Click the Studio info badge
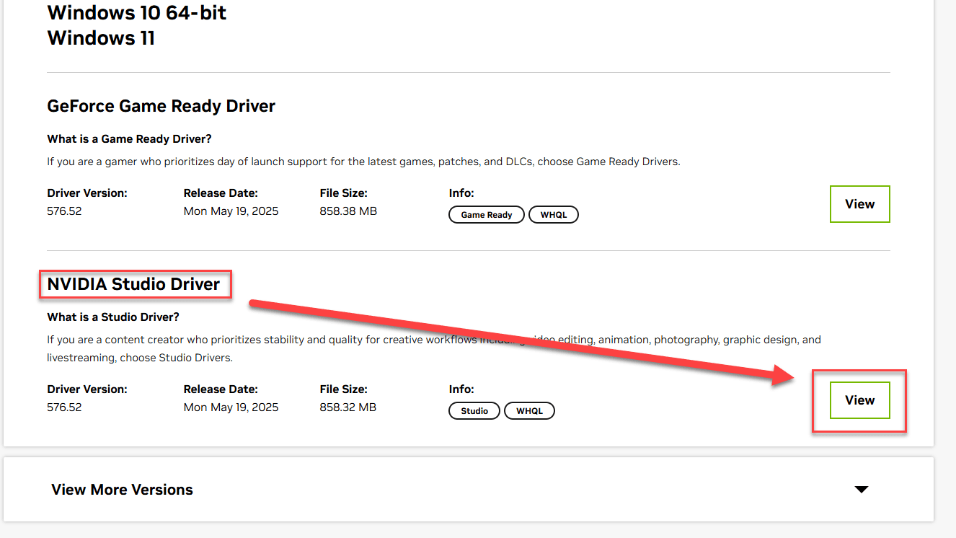956x538 pixels. pyautogui.click(x=474, y=411)
